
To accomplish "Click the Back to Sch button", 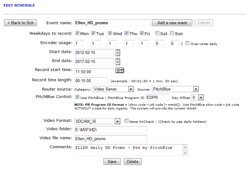I will pos(20,23).
